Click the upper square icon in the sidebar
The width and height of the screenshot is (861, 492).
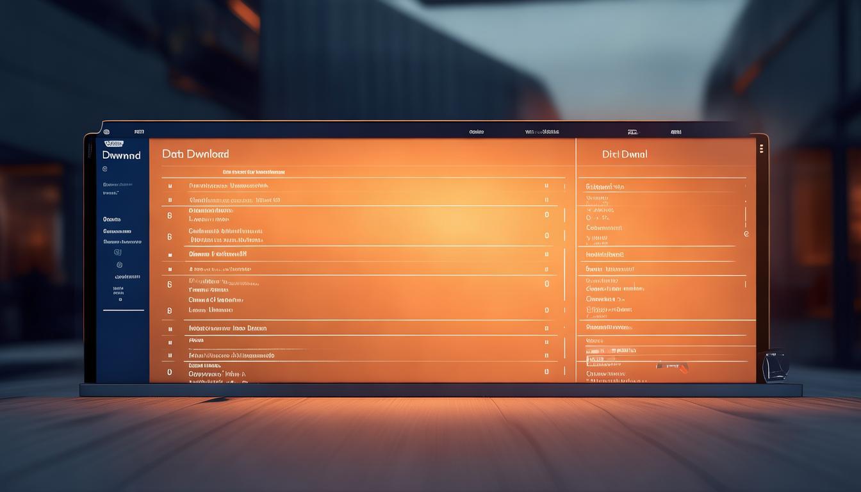(x=117, y=253)
